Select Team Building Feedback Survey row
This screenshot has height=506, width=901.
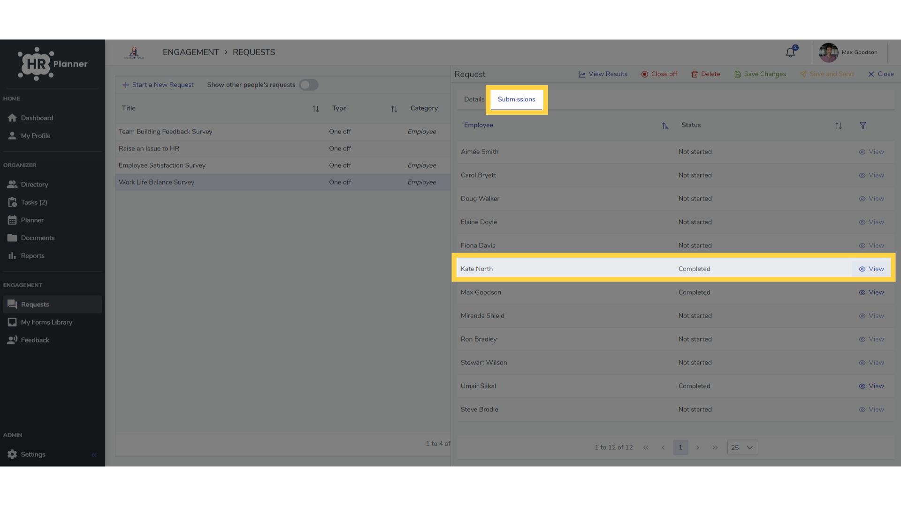[283, 132]
